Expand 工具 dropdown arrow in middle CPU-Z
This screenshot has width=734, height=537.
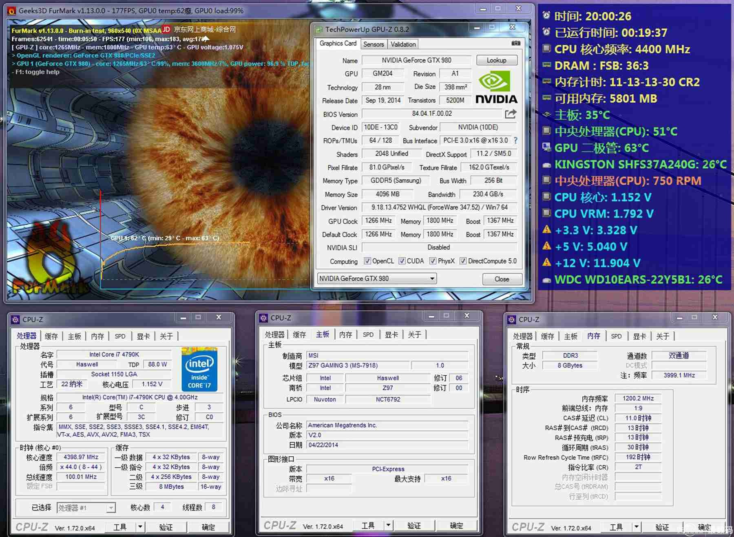pos(388,525)
